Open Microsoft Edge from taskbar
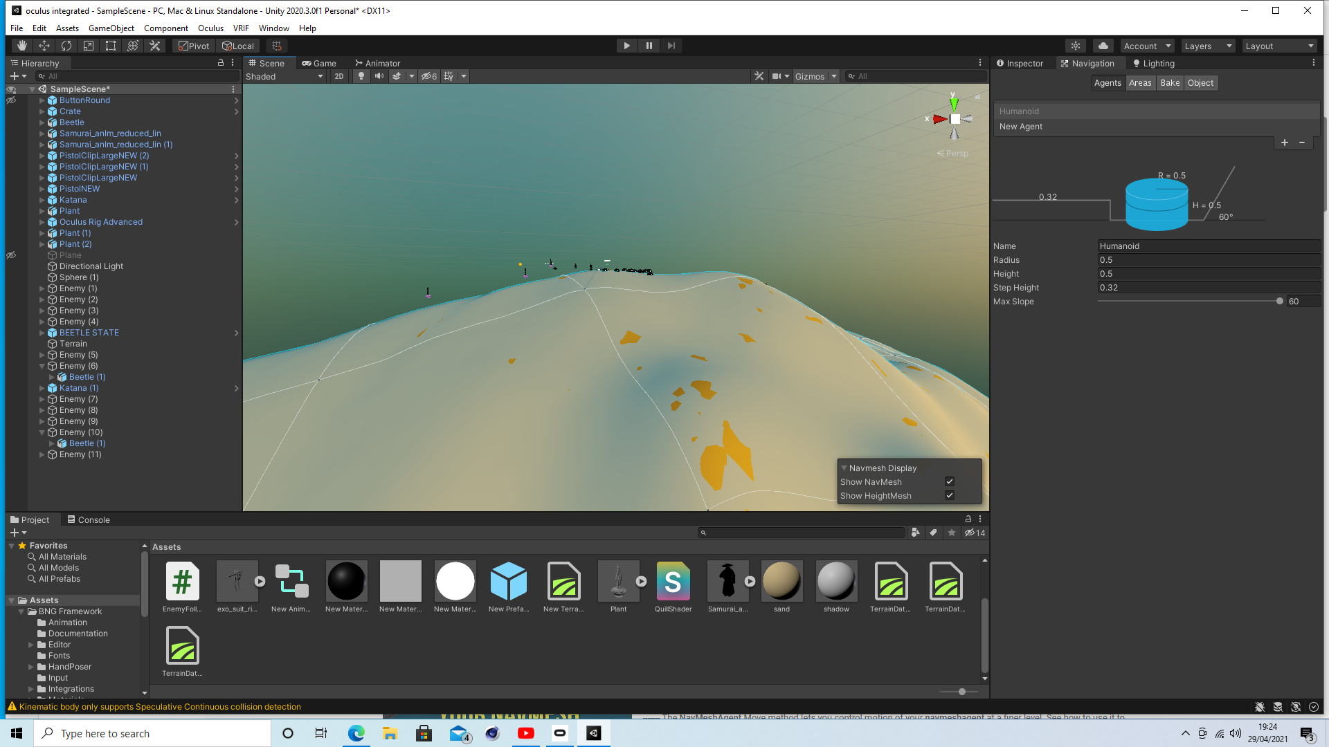 pyautogui.click(x=356, y=733)
